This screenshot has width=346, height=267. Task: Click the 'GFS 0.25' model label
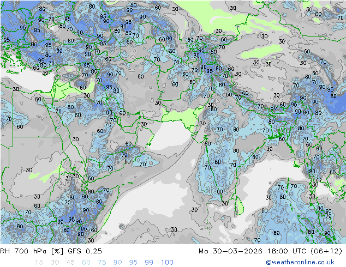pyautogui.click(x=85, y=251)
